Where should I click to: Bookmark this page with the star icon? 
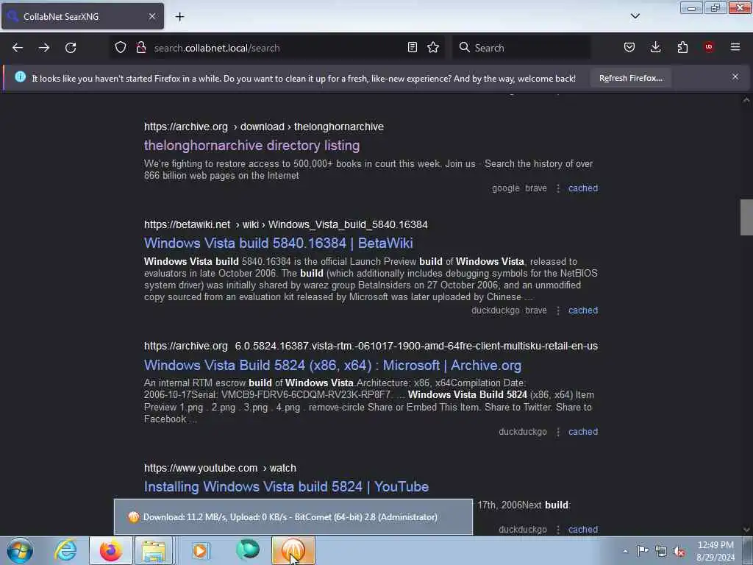coord(433,48)
